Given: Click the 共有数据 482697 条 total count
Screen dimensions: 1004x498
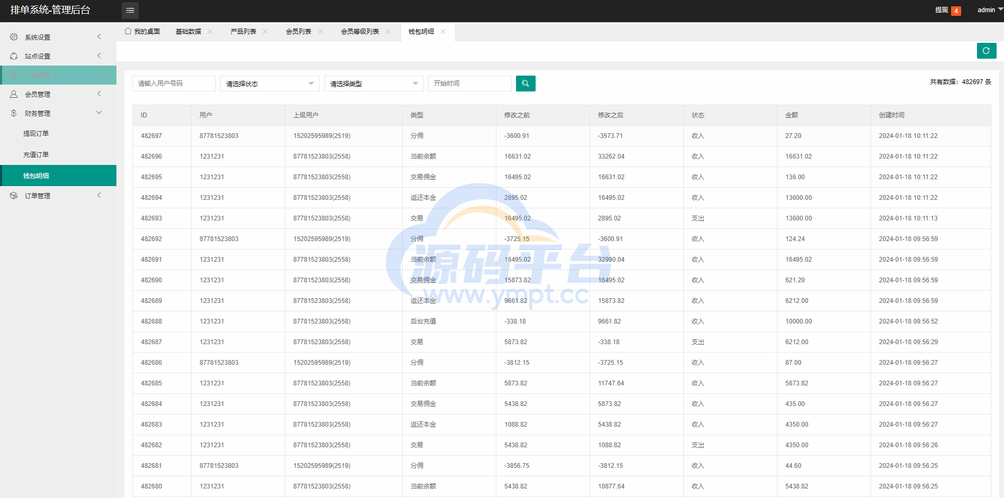Looking at the screenshot, I should (x=961, y=82).
